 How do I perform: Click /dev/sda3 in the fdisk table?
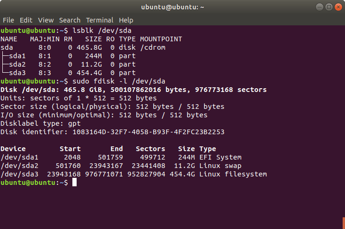click(x=19, y=174)
